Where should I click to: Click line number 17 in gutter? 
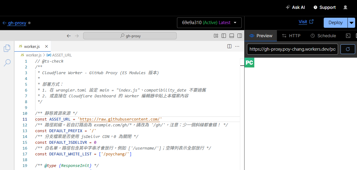pos(25,154)
